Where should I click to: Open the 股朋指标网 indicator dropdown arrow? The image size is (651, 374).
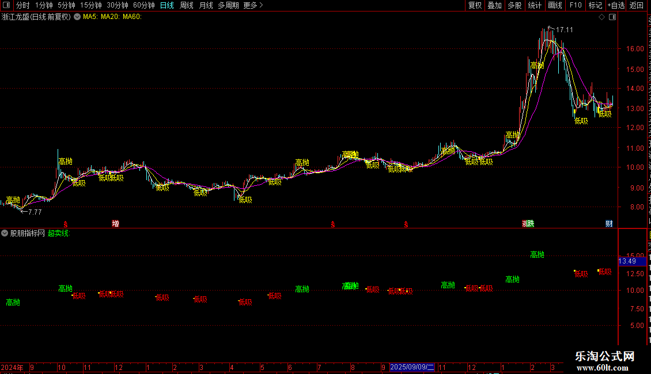point(5,233)
